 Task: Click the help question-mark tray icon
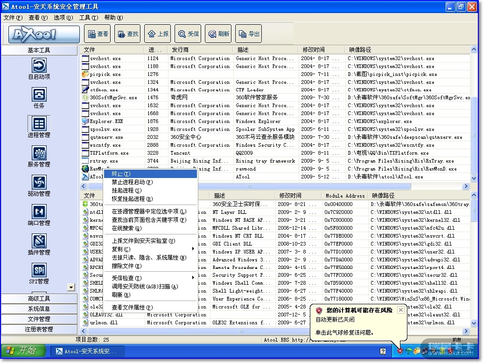point(383,351)
